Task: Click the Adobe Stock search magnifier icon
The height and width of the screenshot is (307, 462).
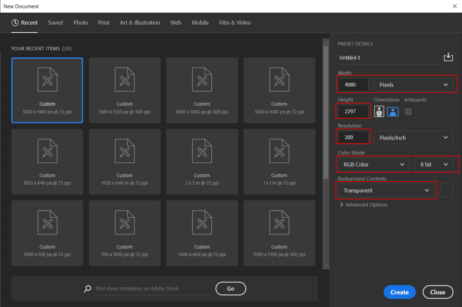Action: [88, 289]
